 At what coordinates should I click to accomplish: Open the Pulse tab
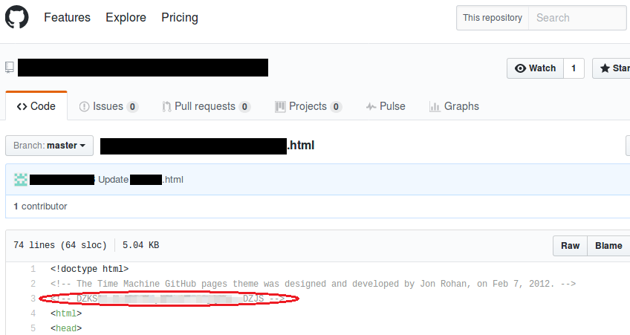[386, 106]
